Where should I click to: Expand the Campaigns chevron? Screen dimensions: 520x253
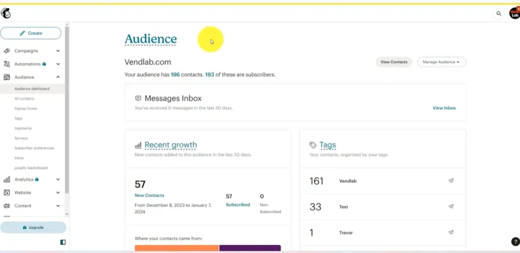tap(58, 51)
